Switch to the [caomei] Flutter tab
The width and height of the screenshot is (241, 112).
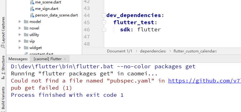pos(48,59)
